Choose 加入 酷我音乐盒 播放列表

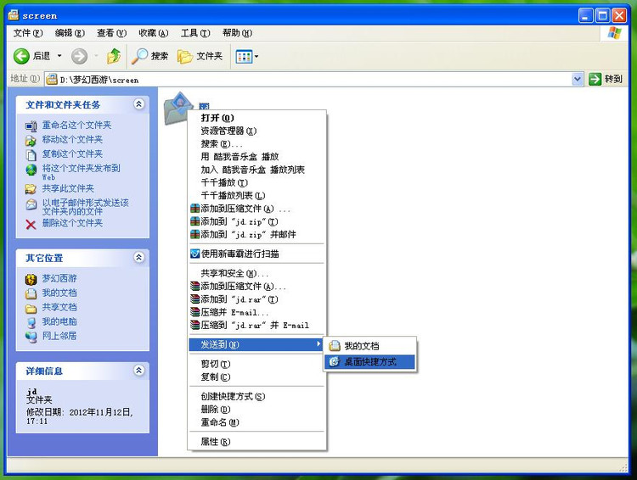256,170
